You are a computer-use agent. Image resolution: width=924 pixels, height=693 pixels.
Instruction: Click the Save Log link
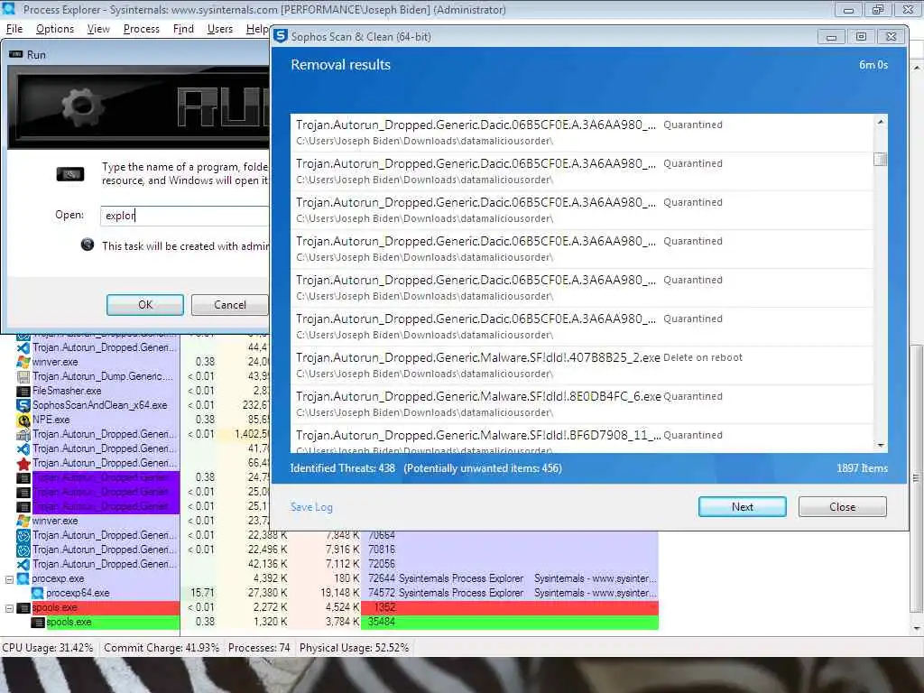[311, 507]
